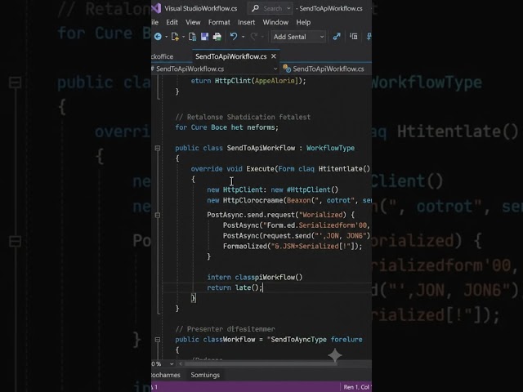This screenshot has width=523, height=392.
Task: Click 'new HttpClient: new #HttpClient()' line
Action: [272, 189]
